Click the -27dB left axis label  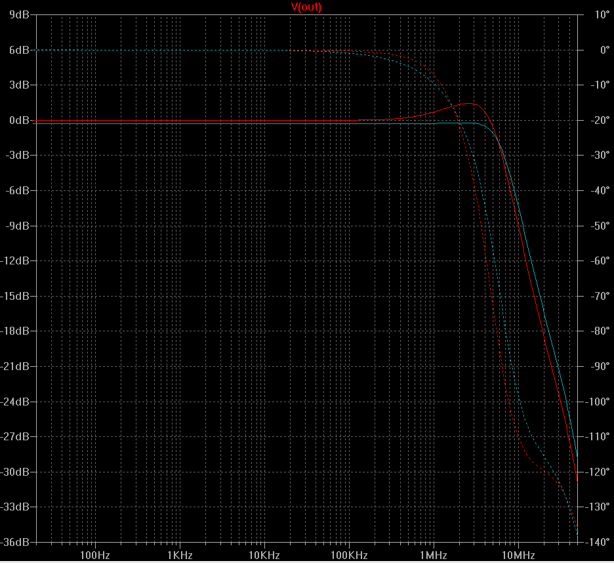(x=15, y=436)
